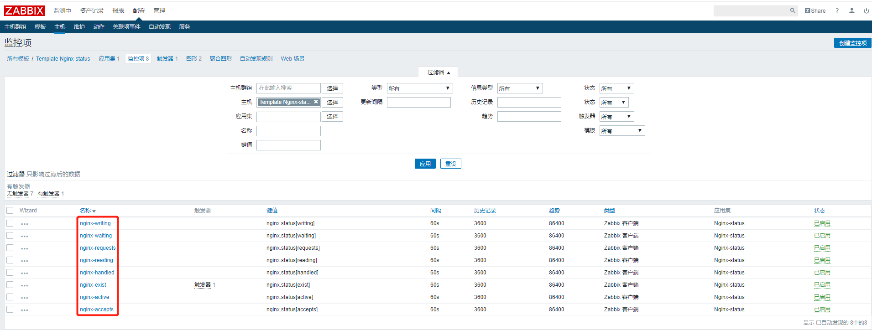Click 已启用 status for nginx-writing
This screenshot has width=872, height=330.
[822, 223]
